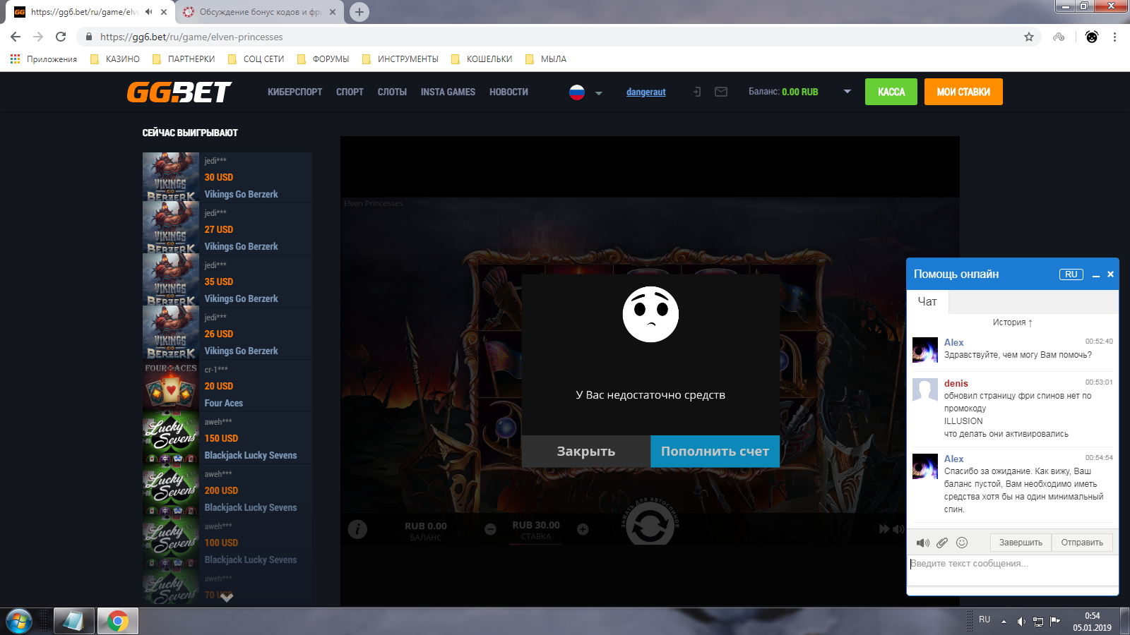Expand the winners list down chevron
The height and width of the screenshot is (635, 1130).
coord(227,598)
